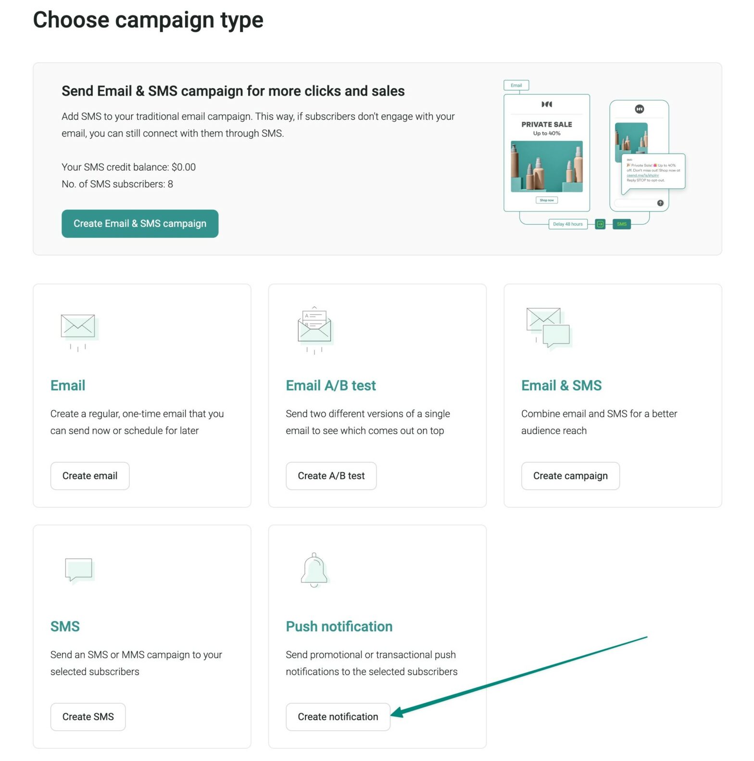The width and height of the screenshot is (754, 761).
Task: Click the Email tag above the preview illustration
Action: coord(515,85)
